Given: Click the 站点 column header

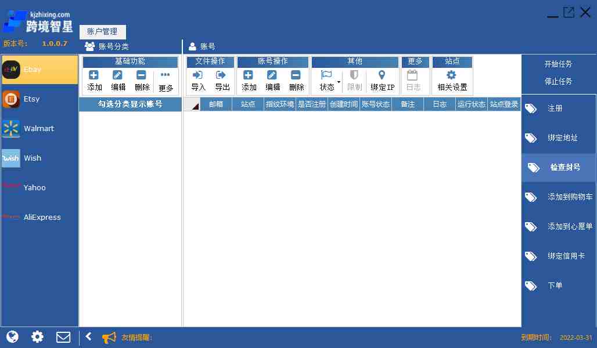Looking at the screenshot, I should pyautogui.click(x=248, y=104).
